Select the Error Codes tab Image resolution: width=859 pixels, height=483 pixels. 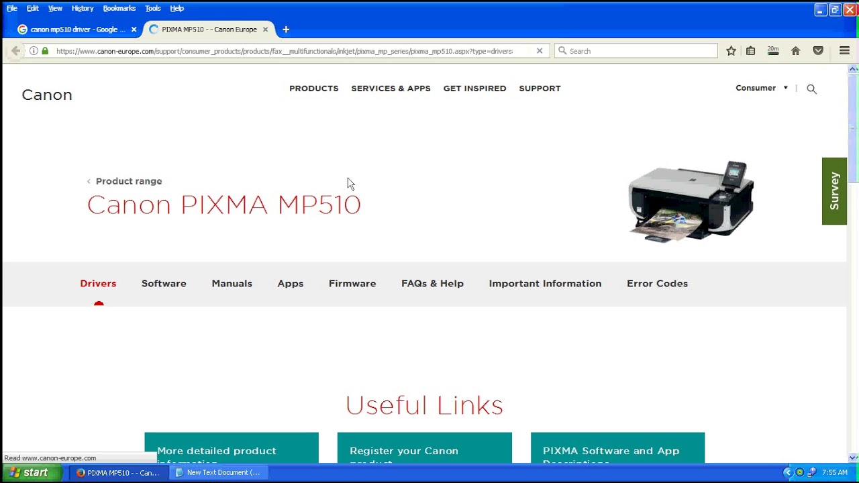pos(657,284)
